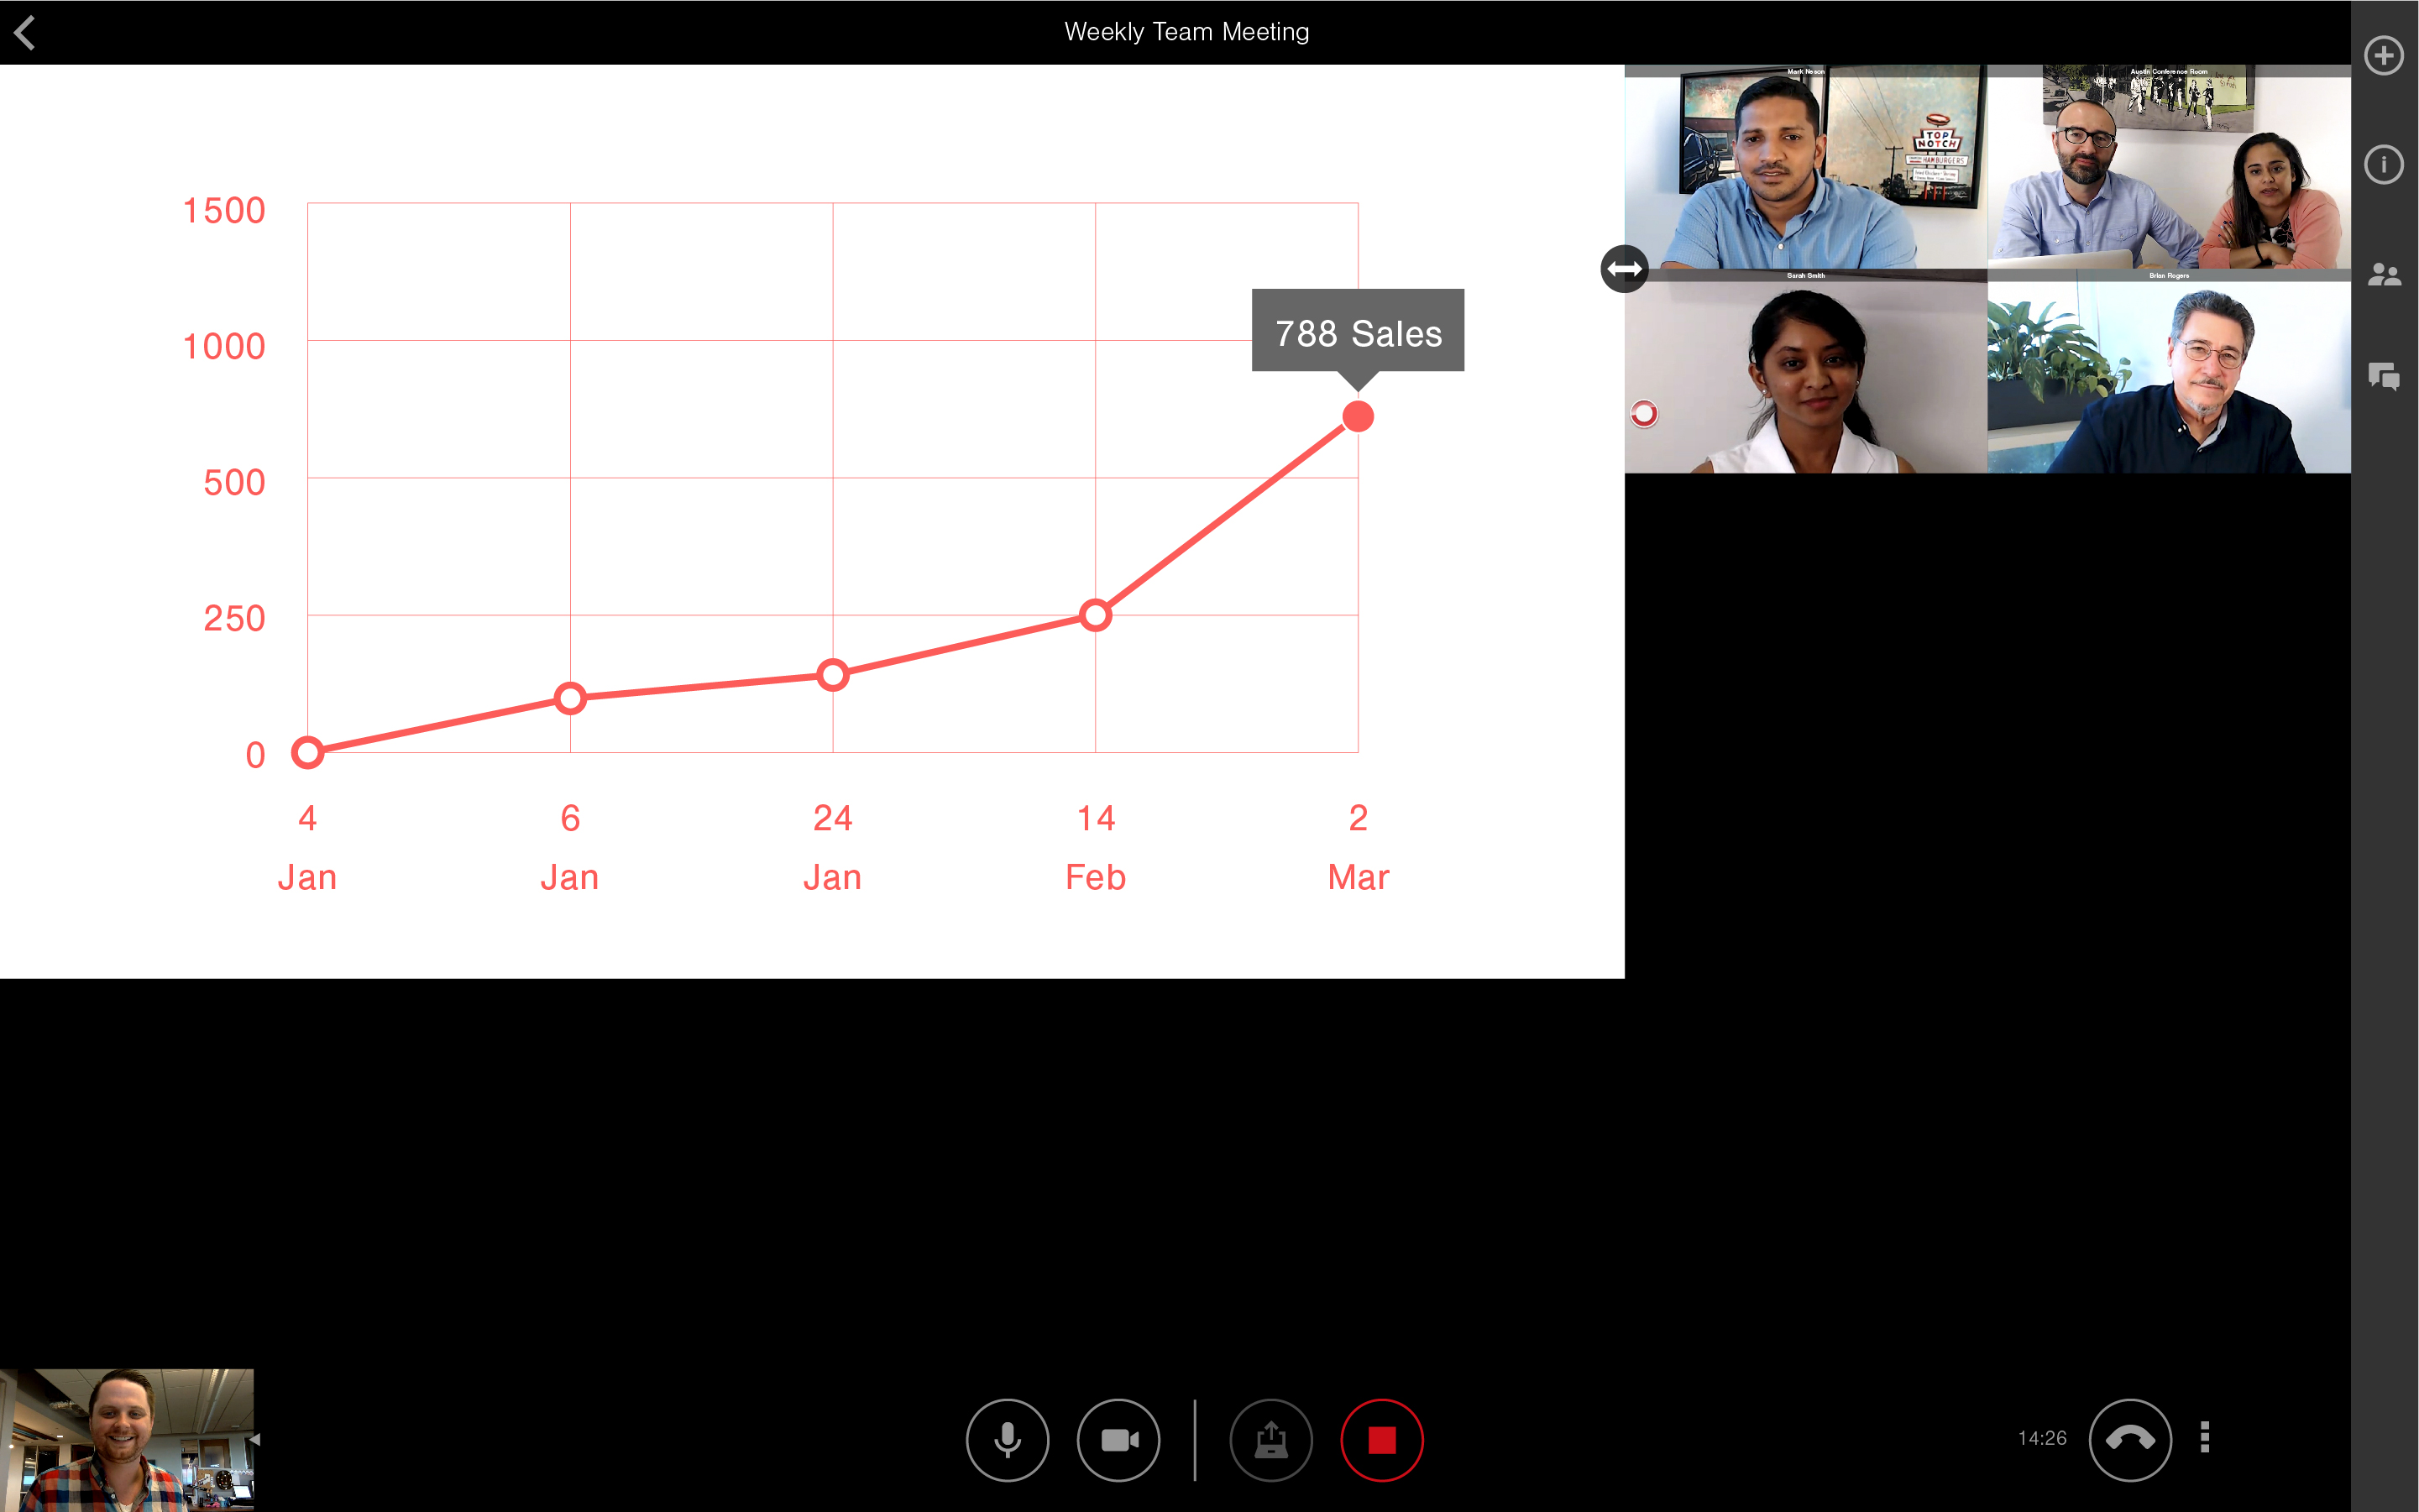Screen dimensions: 2419x1512
Task: Collapse the self-view with small arrow
Action: 256,1439
